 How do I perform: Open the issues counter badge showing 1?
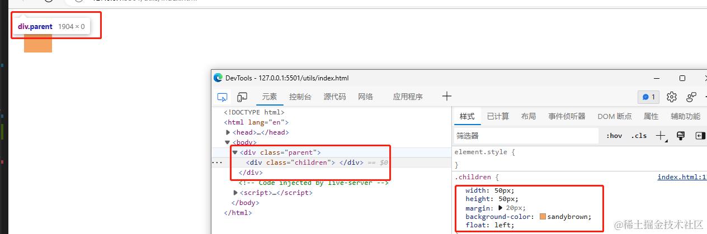tap(649, 97)
